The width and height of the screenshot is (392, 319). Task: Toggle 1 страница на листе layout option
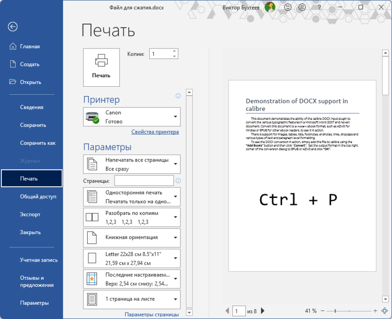tap(132, 300)
